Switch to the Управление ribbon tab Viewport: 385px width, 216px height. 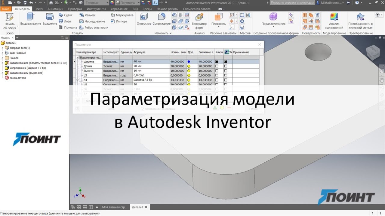pyautogui.click(x=119, y=9)
